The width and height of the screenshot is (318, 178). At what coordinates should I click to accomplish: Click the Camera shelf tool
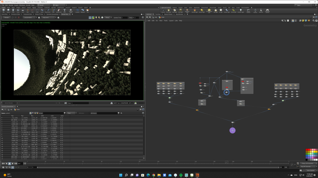[x=163, y=11]
